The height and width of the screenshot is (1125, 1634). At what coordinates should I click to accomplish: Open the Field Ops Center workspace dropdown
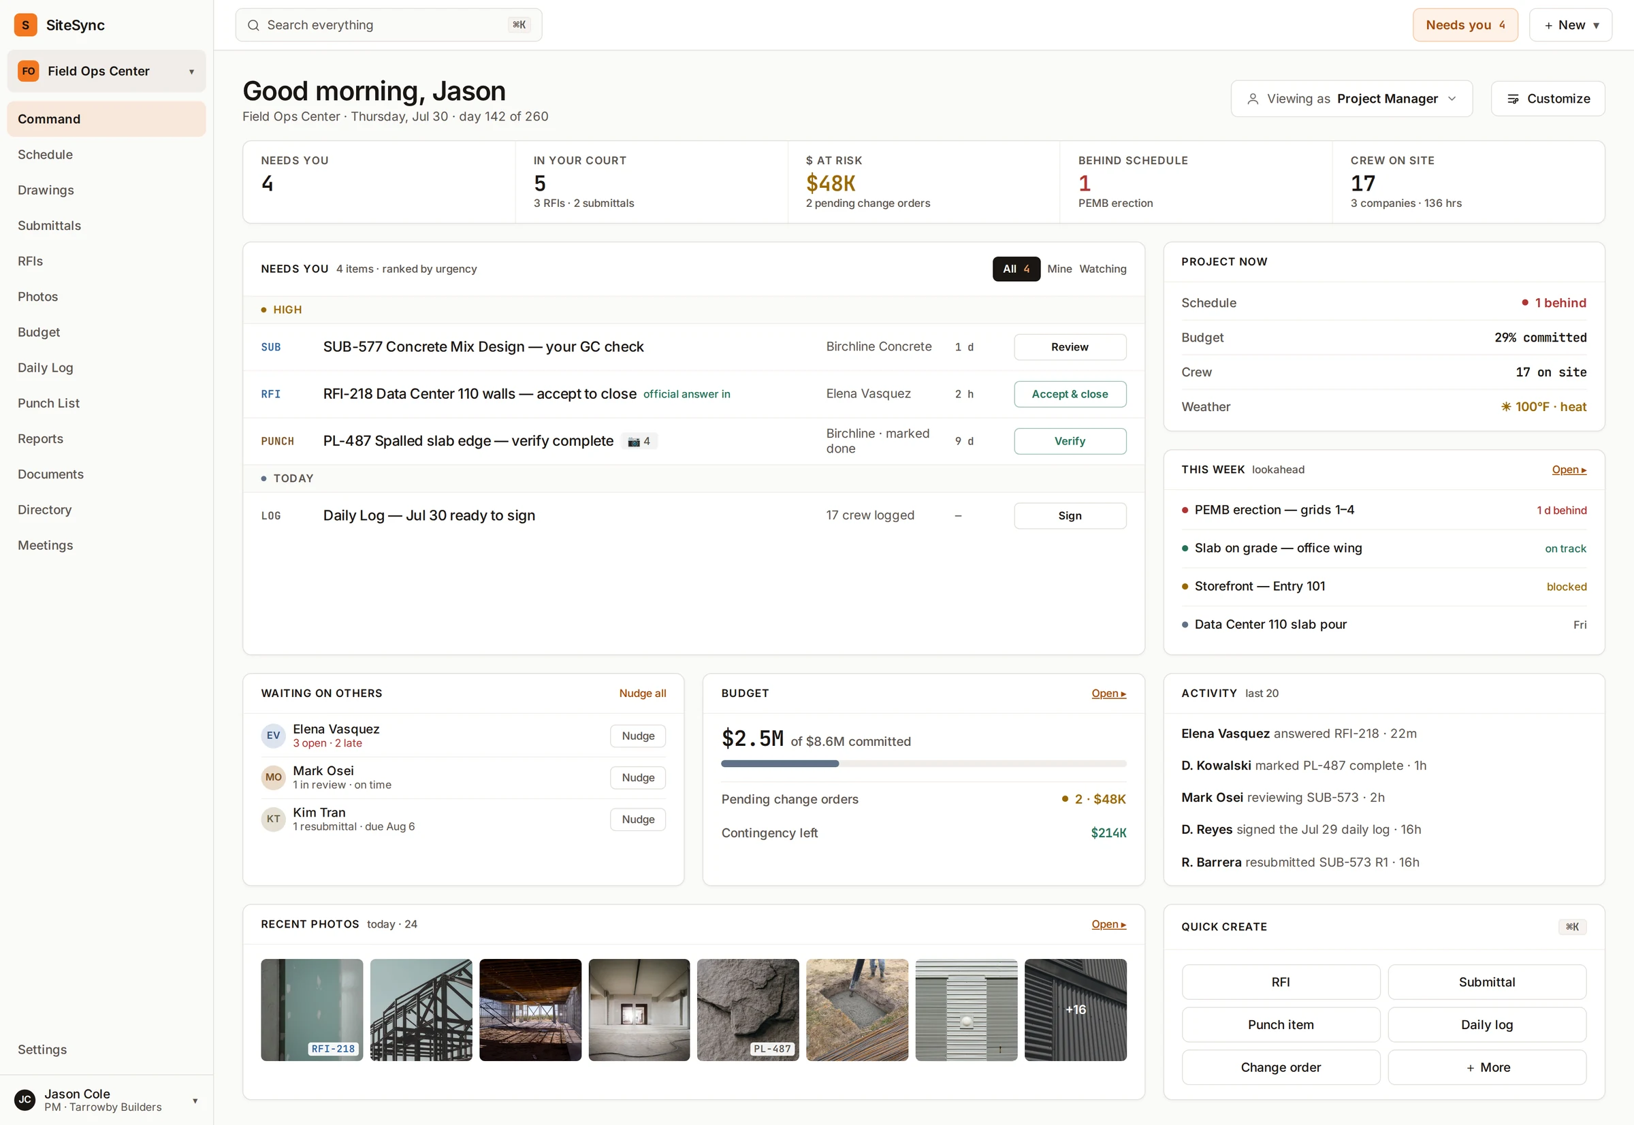(x=106, y=71)
